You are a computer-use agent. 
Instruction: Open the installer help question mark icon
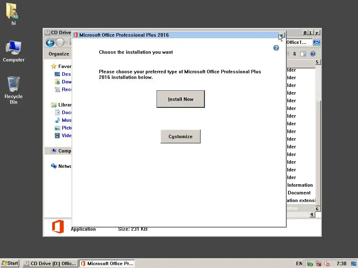(x=276, y=48)
